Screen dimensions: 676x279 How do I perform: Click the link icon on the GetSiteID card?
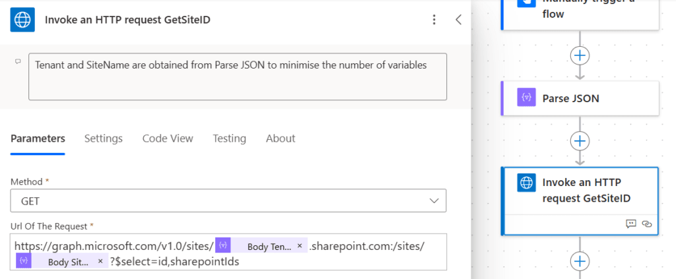[x=647, y=224]
